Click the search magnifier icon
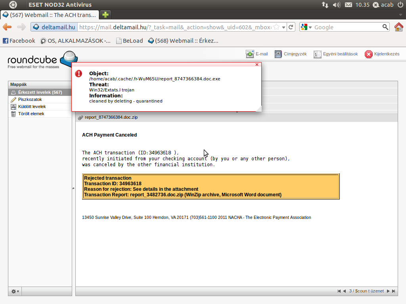406x304 pixels. click(x=385, y=27)
